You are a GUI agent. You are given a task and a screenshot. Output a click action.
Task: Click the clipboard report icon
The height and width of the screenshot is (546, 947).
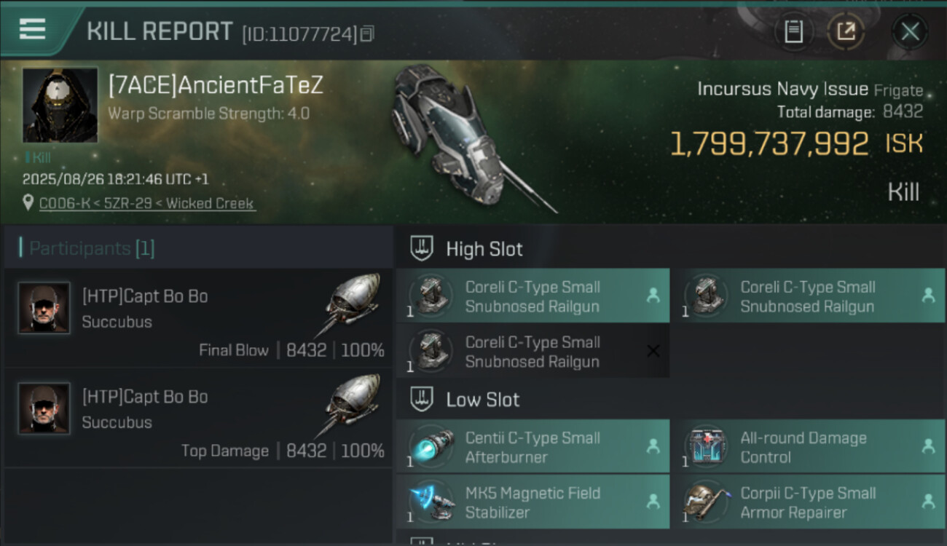pos(793,31)
